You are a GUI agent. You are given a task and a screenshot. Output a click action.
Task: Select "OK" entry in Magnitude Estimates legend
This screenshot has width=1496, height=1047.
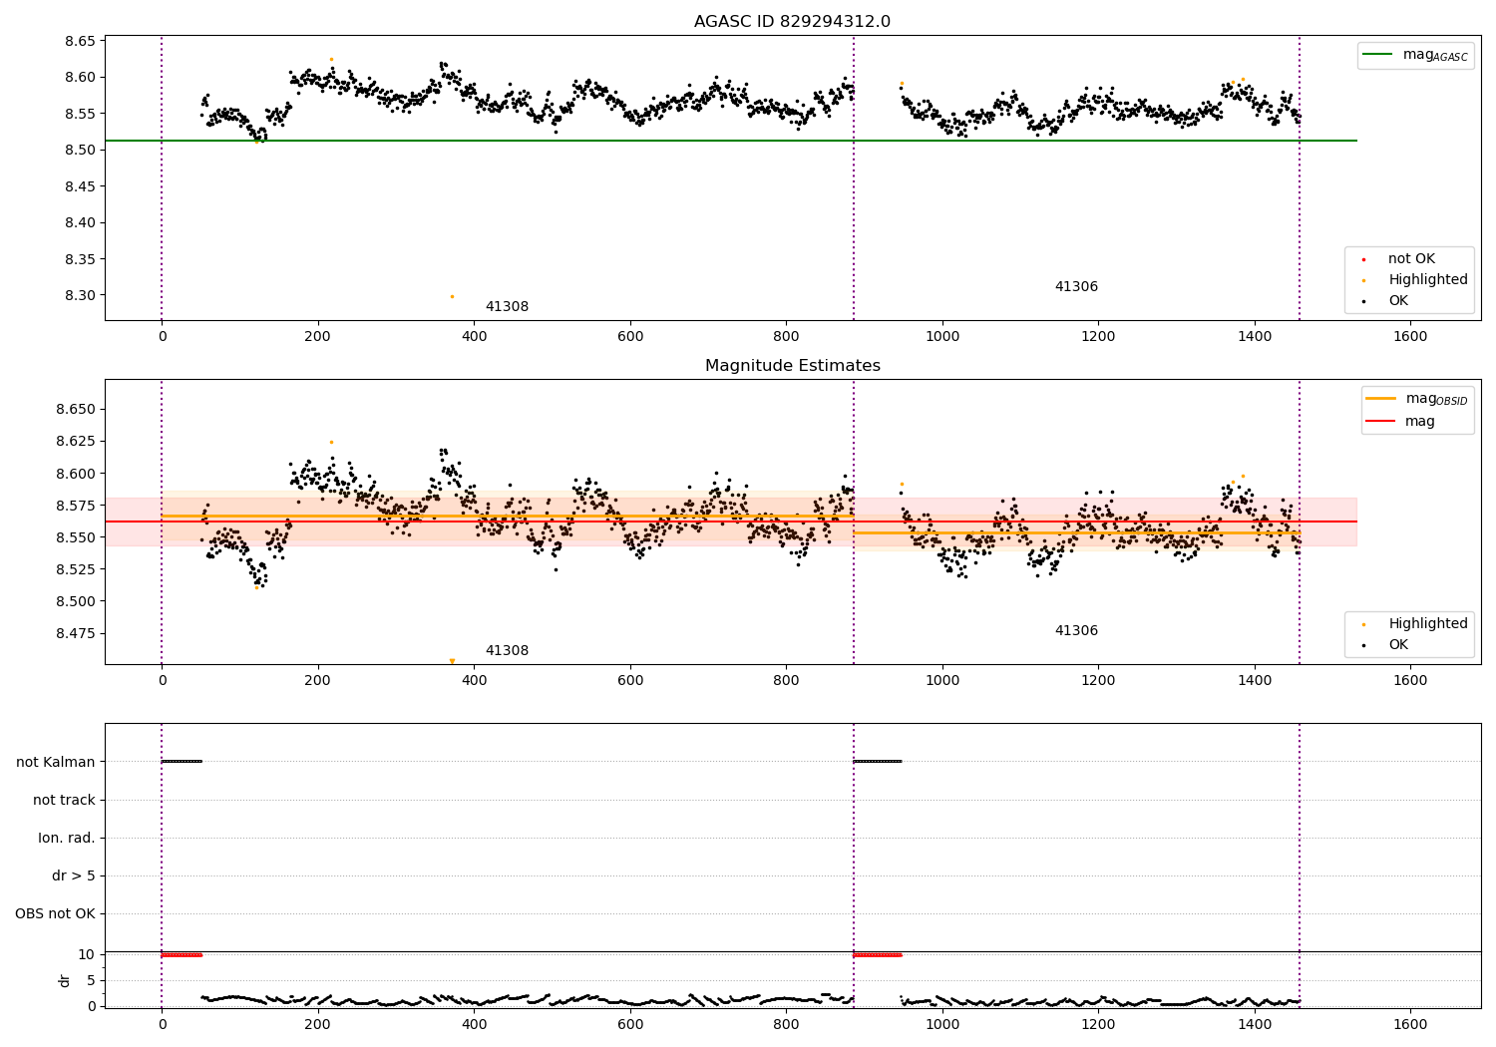(1398, 645)
